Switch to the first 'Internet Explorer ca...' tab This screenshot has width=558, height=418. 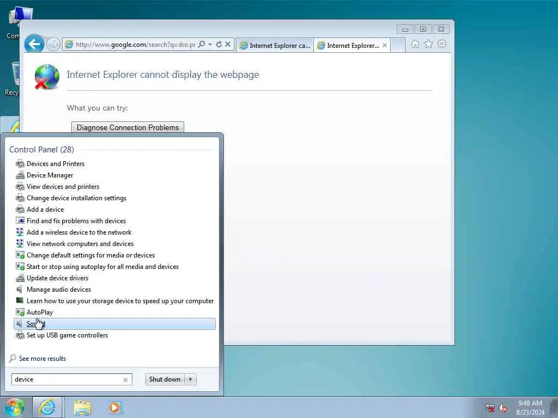point(275,46)
